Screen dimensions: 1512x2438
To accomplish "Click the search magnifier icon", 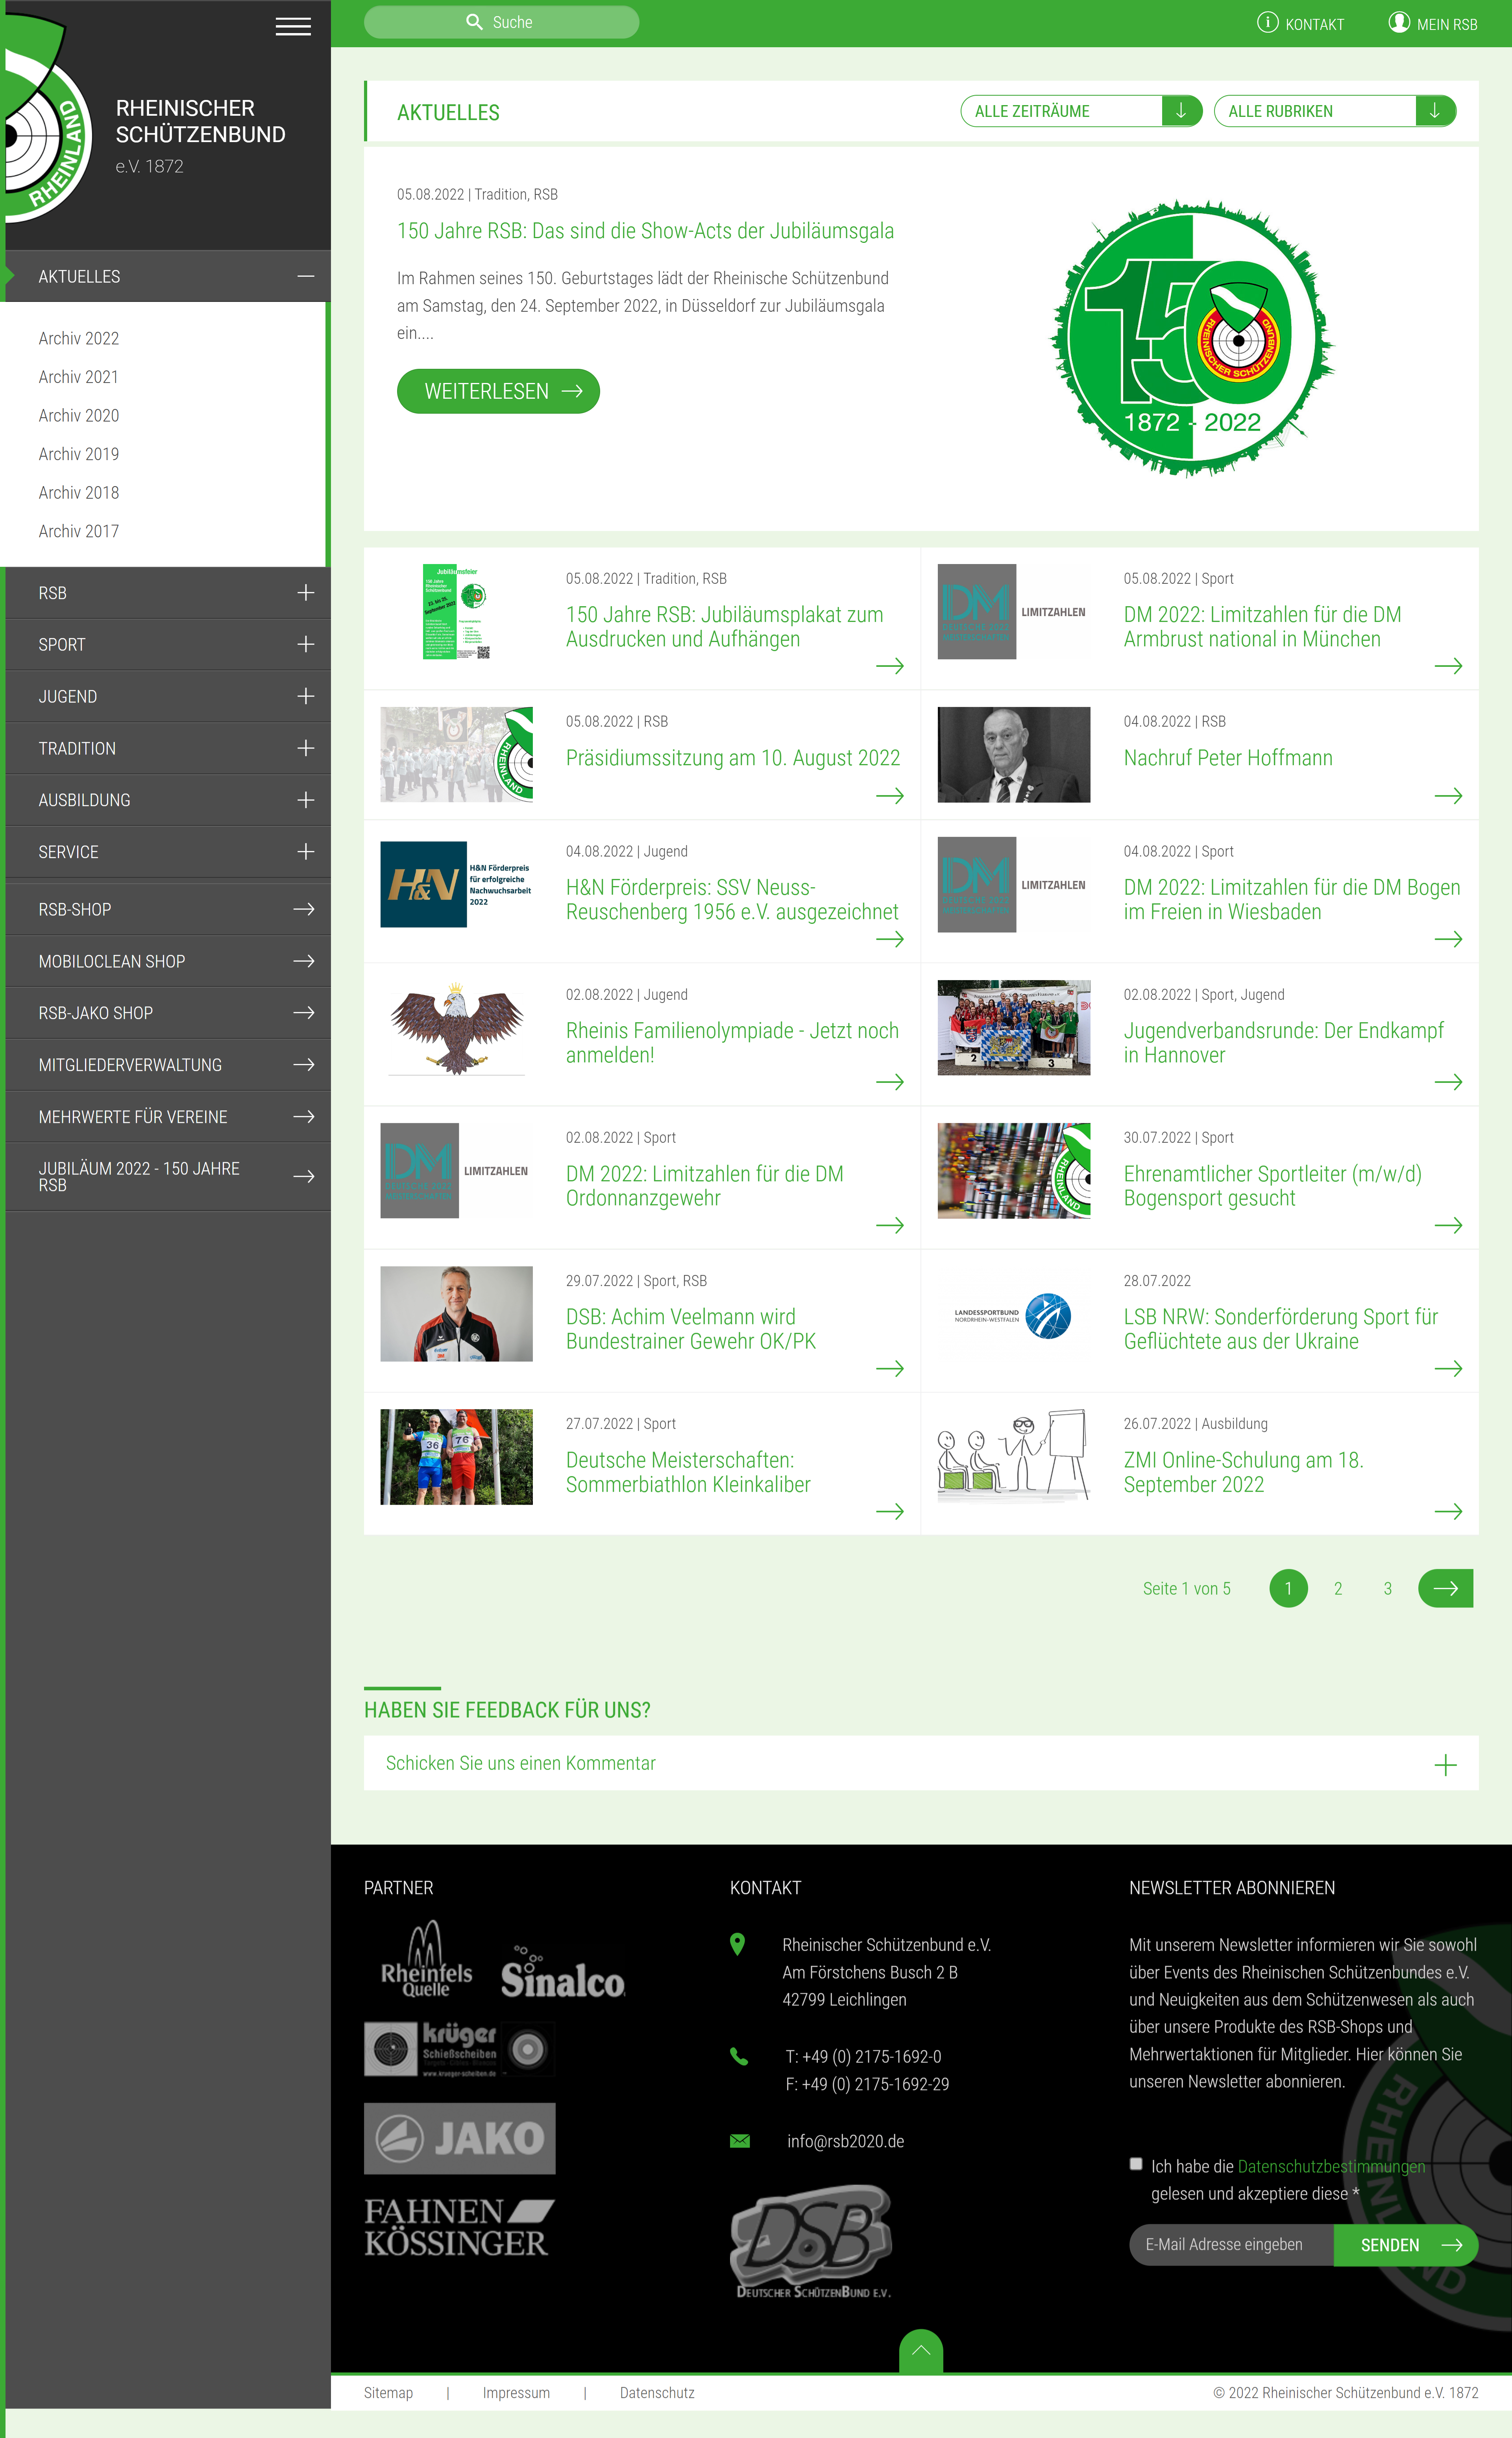I will coord(474,22).
